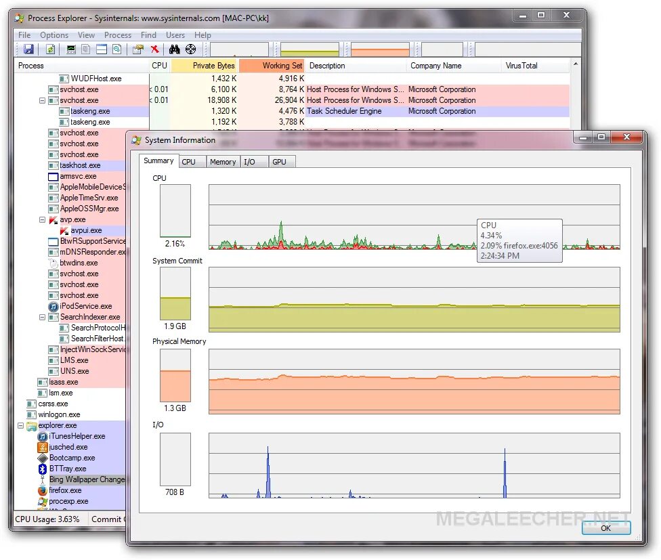Open the View menu
Image resolution: width=661 pixels, height=560 pixels.
pos(86,35)
